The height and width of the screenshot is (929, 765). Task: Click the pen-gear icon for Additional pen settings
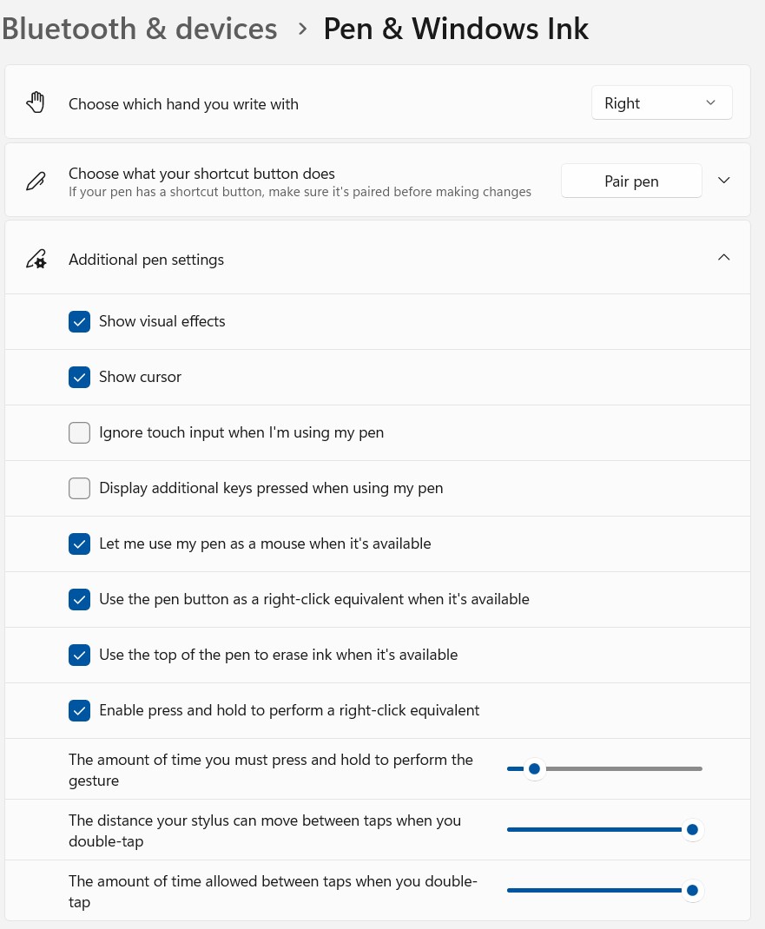coord(36,260)
